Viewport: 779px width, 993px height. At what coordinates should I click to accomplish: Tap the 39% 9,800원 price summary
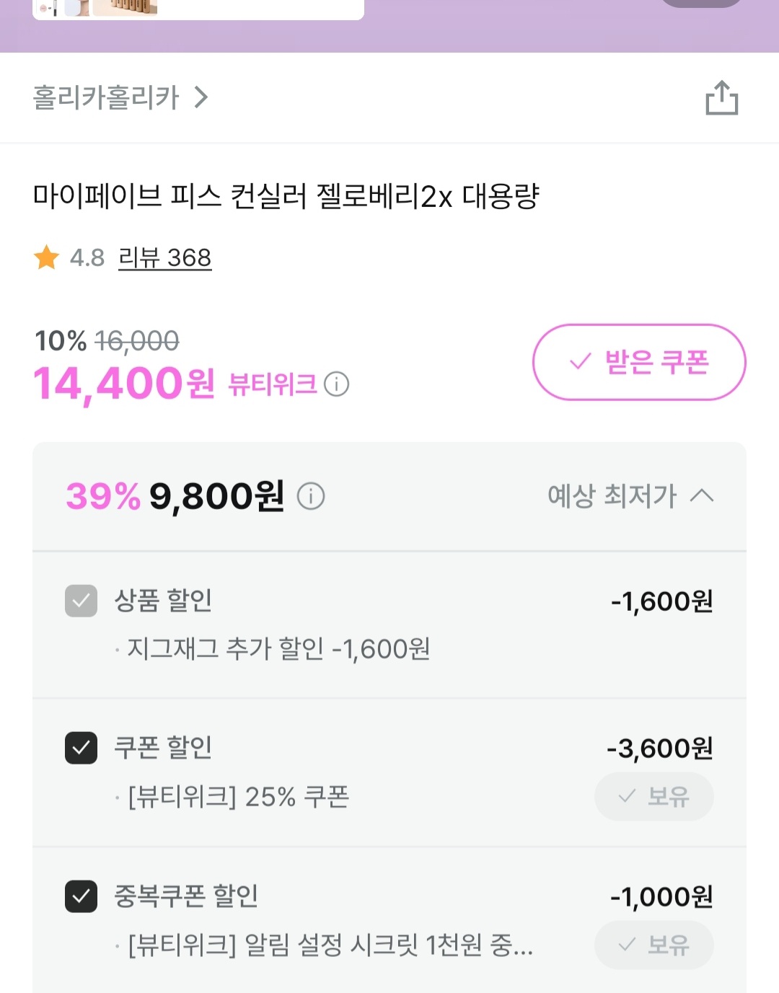point(175,496)
